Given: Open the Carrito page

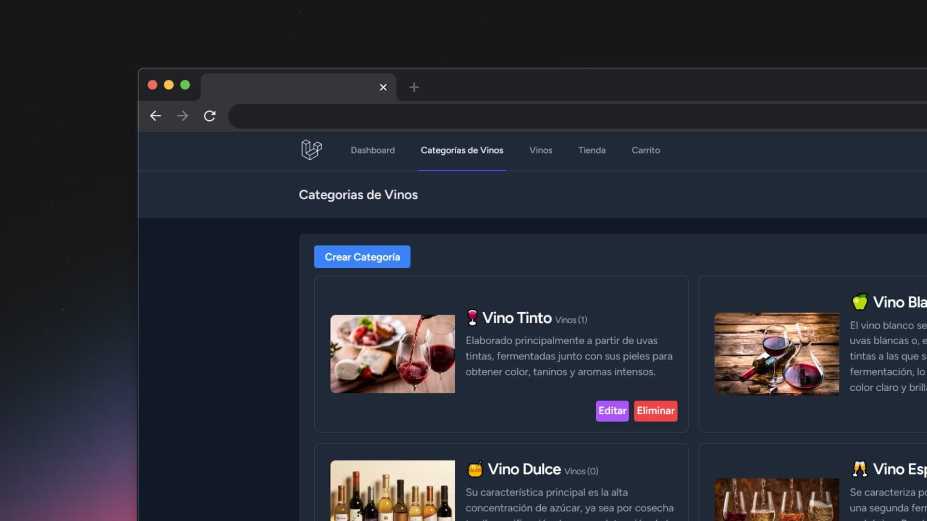Looking at the screenshot, I should pos(646,150).
